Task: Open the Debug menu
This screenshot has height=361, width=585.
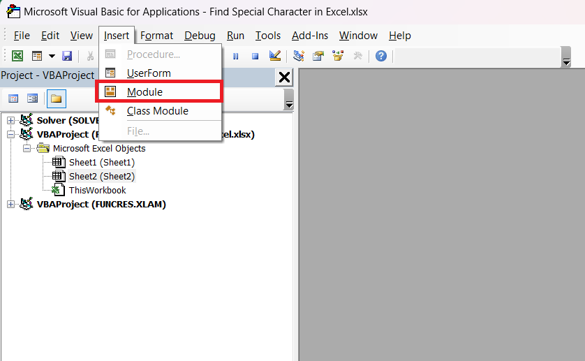Action: 200,36
